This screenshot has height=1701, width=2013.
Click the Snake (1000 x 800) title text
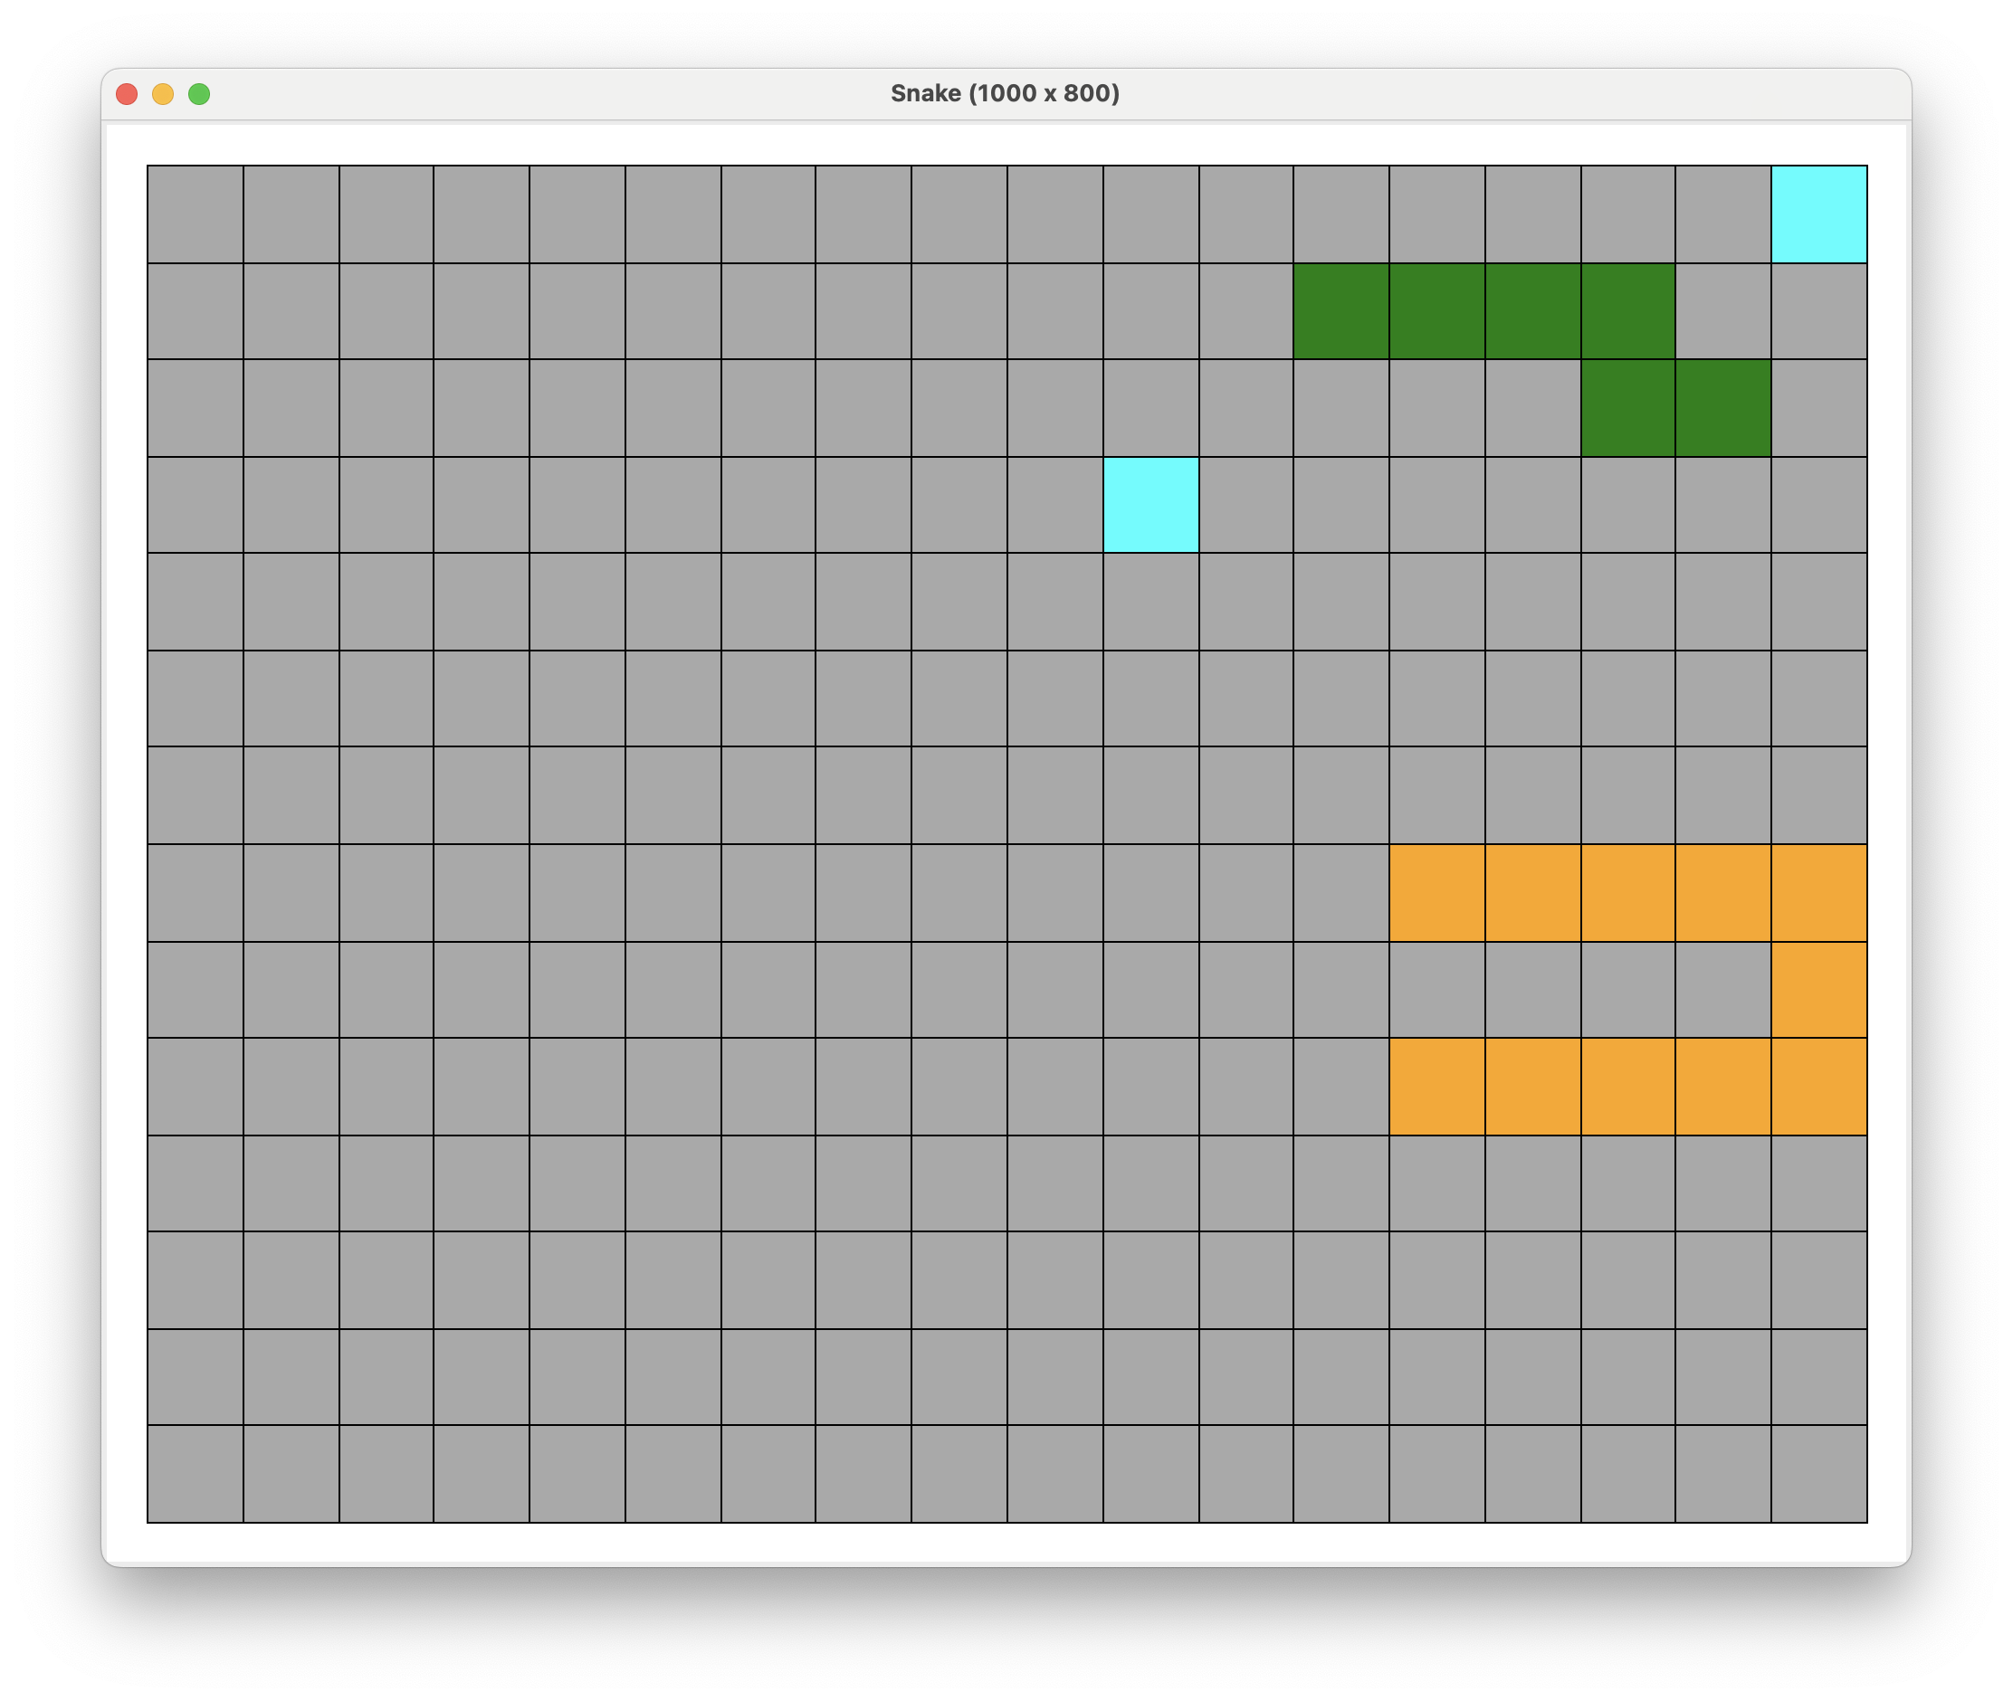pos(1005,93)
